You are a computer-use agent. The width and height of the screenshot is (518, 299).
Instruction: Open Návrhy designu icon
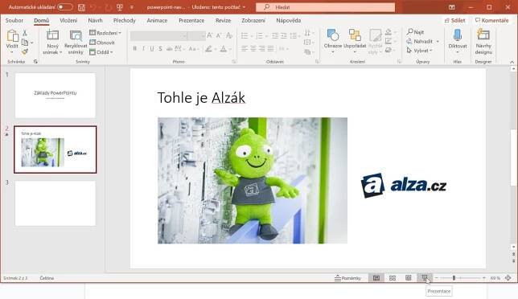483,35
